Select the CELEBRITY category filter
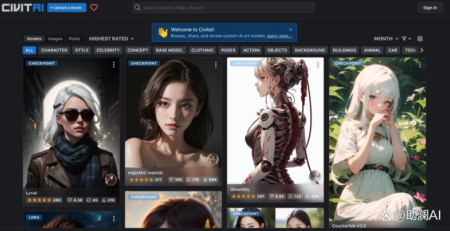This screenshot has width=450, height=231. pyautogui.click(x=108, y=50)
